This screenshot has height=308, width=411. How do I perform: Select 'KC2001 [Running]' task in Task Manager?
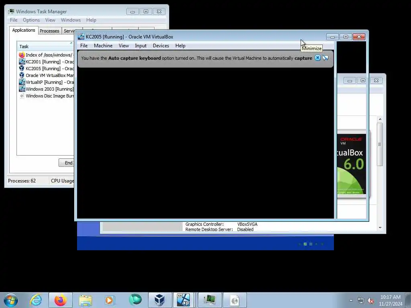(x=46, y=62)
